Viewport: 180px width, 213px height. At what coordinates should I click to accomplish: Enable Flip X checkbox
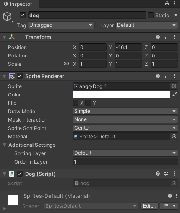(76, 103)
